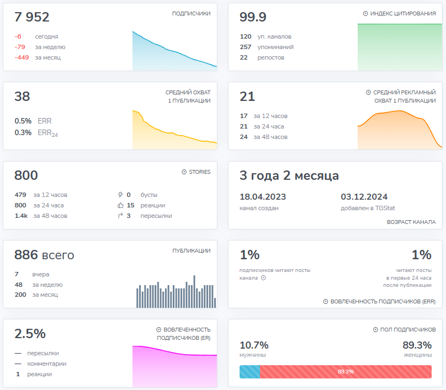Click the blue subscribers decline chart

174,51
